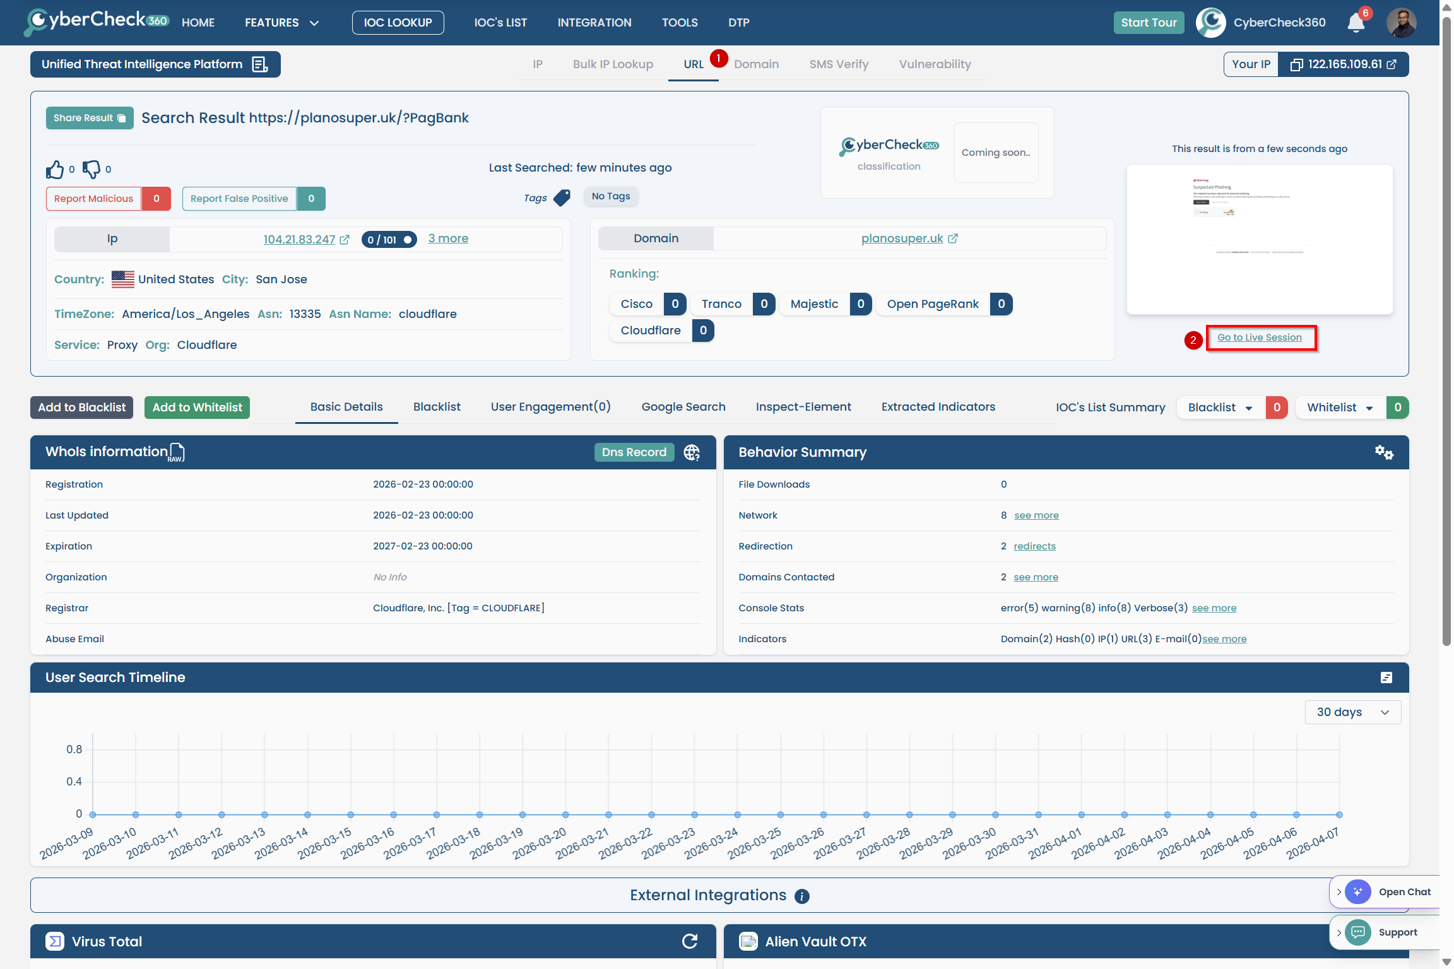Click External Integrations info icon
1454x969 pixels.
click(x=802, y=896)
